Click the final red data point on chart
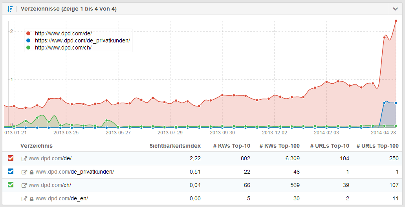Viewport: 405px width, 207px height. (396, 21)
